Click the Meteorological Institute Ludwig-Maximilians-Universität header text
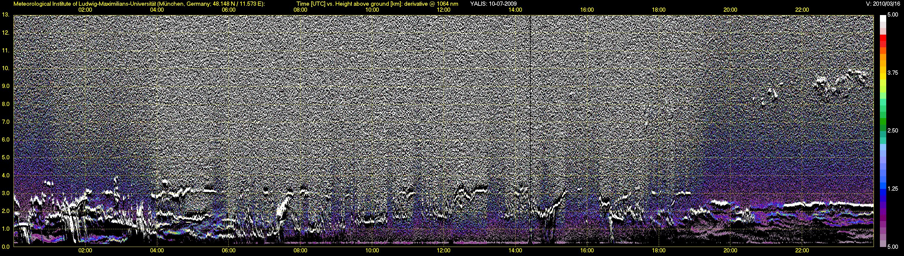 pyautogui.click(x=139, y=4)
